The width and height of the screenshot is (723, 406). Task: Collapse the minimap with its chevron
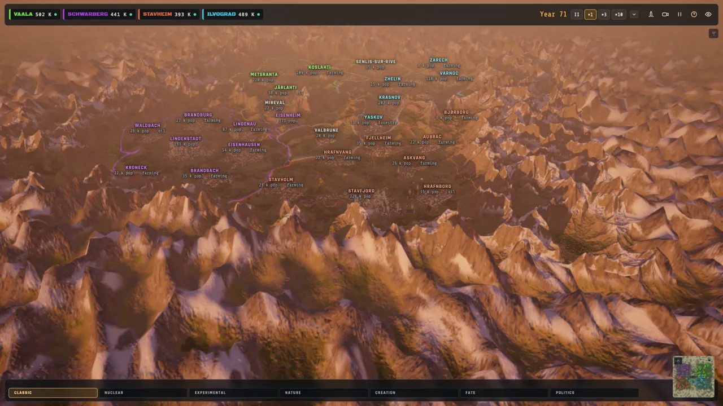point(678,361)
